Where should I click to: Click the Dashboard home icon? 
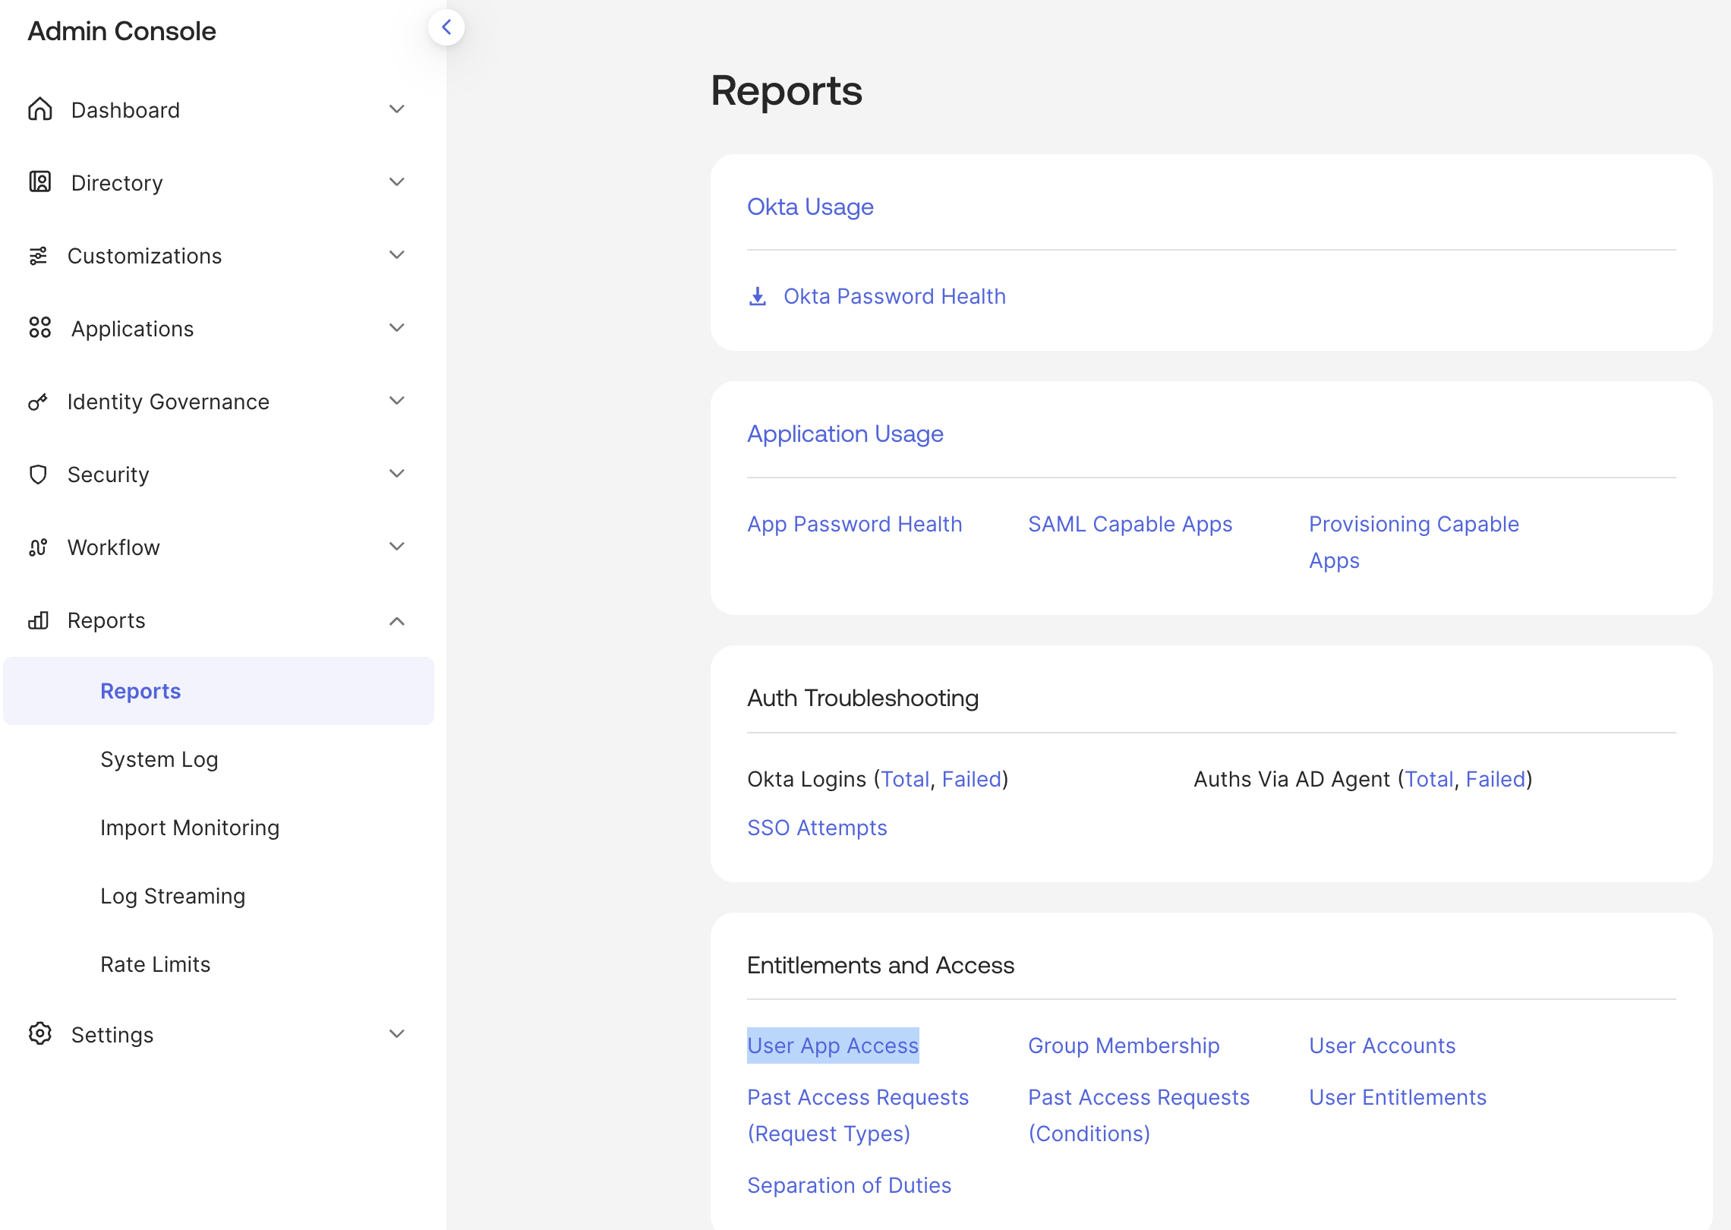[x=40, y=109]
